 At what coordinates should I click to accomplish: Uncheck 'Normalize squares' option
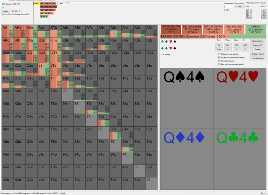point(219,61)
